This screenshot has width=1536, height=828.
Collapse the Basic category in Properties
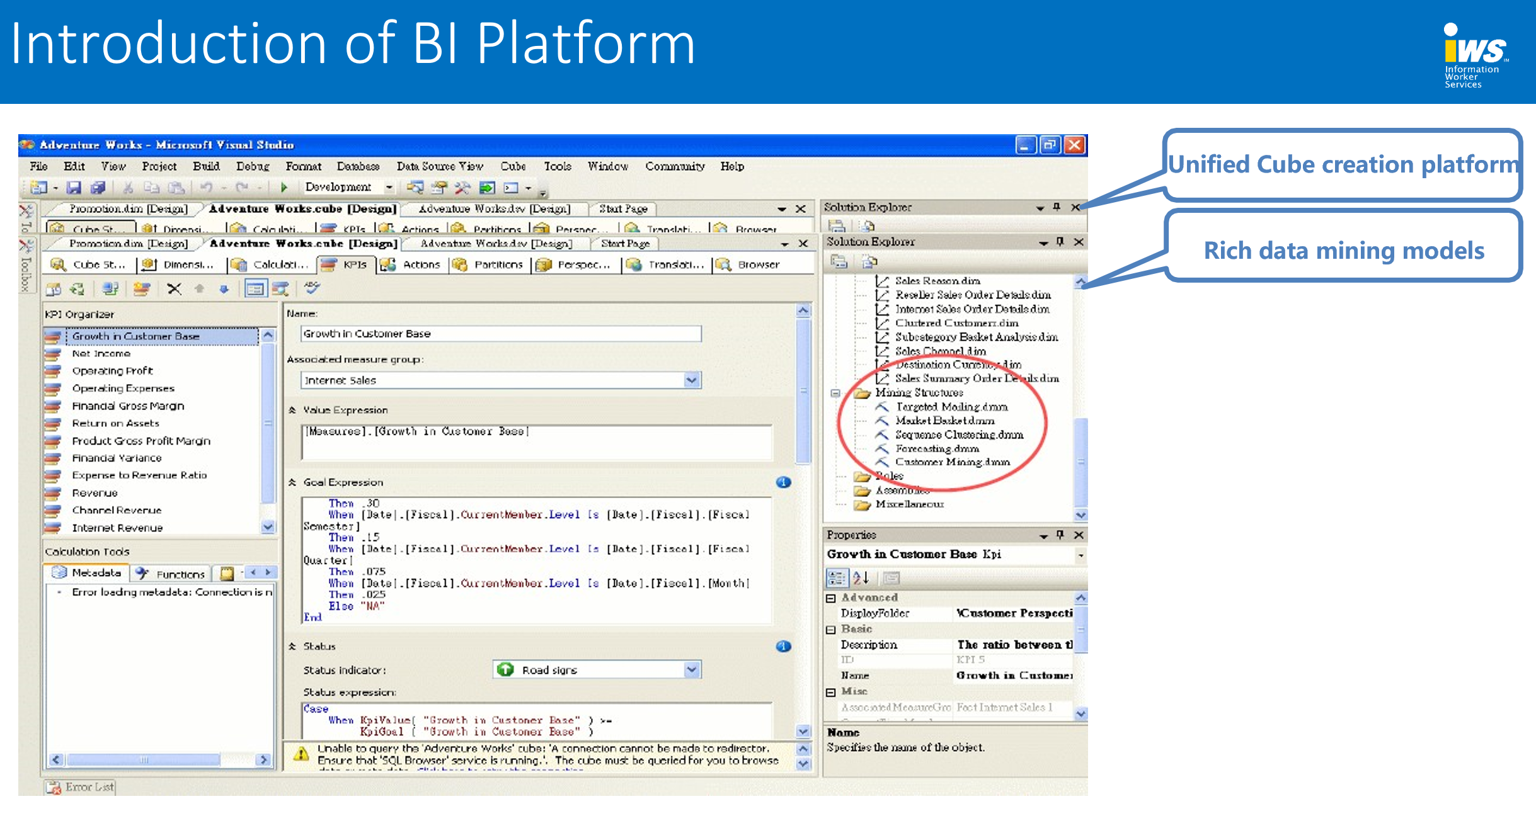click(831, 630)
